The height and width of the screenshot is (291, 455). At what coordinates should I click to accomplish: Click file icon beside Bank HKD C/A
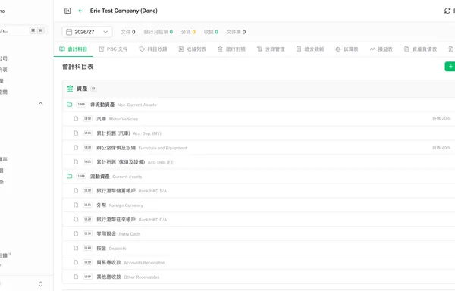tap(76, 220)
